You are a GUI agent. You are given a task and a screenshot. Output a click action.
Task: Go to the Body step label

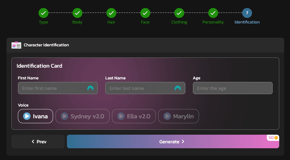pos(77,22)
